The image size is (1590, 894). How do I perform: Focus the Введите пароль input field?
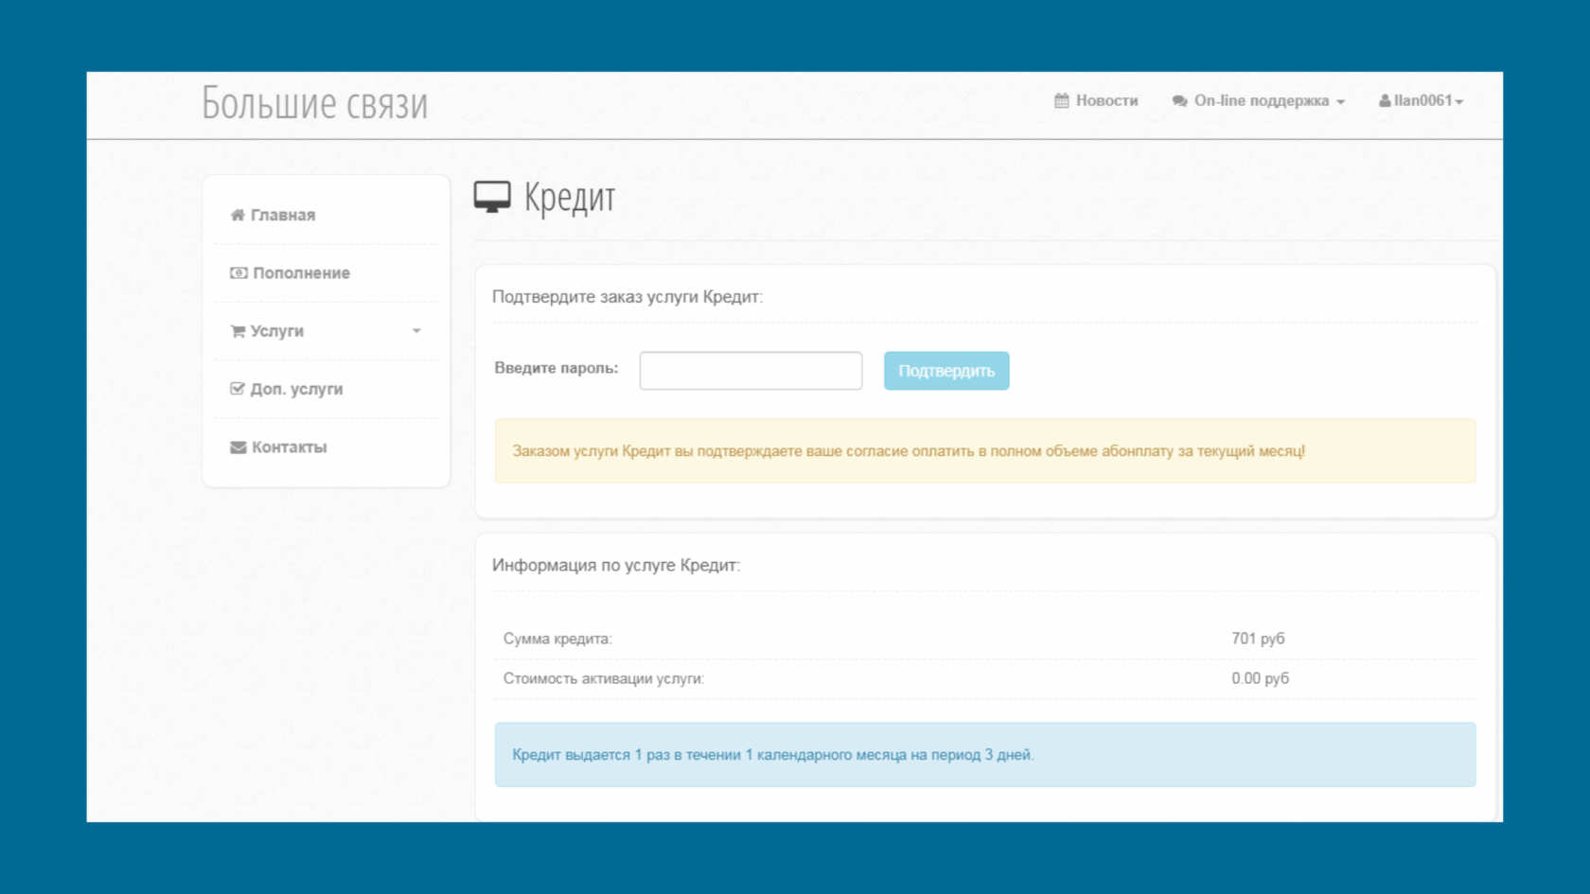[751, 371]
